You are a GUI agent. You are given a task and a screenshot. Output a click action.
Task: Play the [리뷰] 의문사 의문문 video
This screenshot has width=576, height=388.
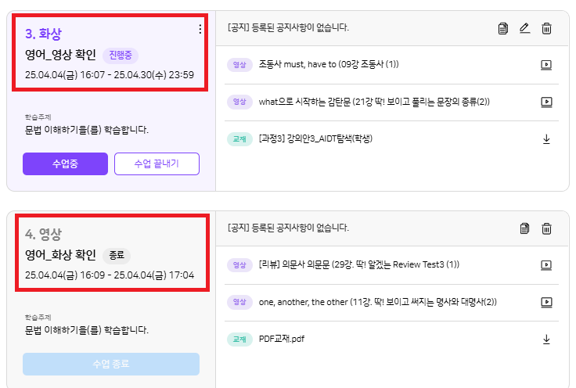tap(547, 265)
